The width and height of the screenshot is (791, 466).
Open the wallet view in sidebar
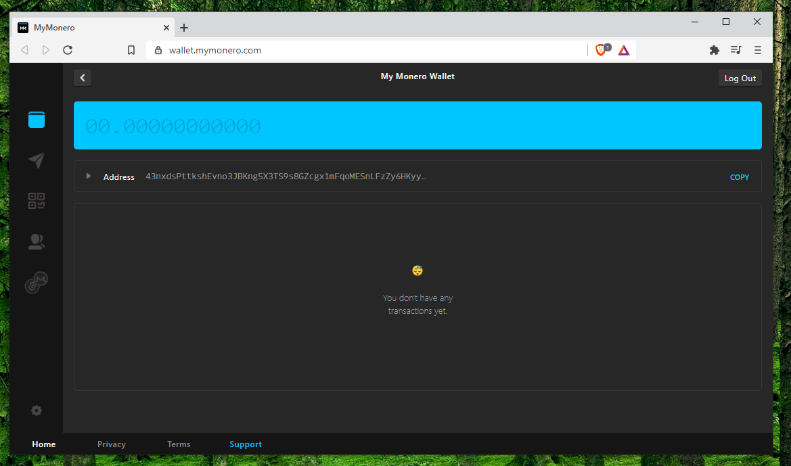click(x=37, y=120)
